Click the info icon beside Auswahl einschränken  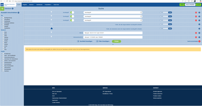18,13
